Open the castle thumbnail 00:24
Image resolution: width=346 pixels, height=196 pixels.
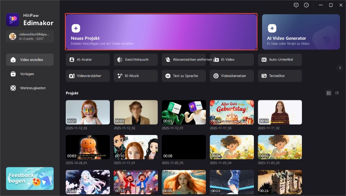coord(280,182)
